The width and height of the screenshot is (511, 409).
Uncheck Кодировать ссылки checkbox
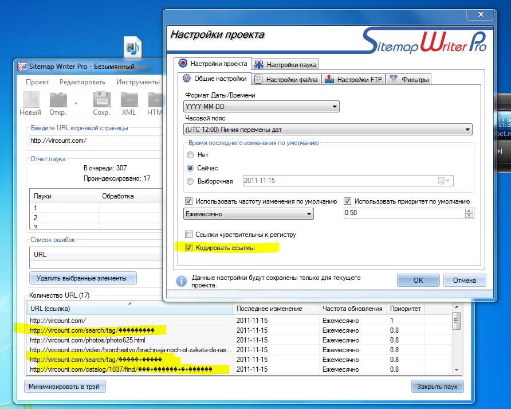188,248
